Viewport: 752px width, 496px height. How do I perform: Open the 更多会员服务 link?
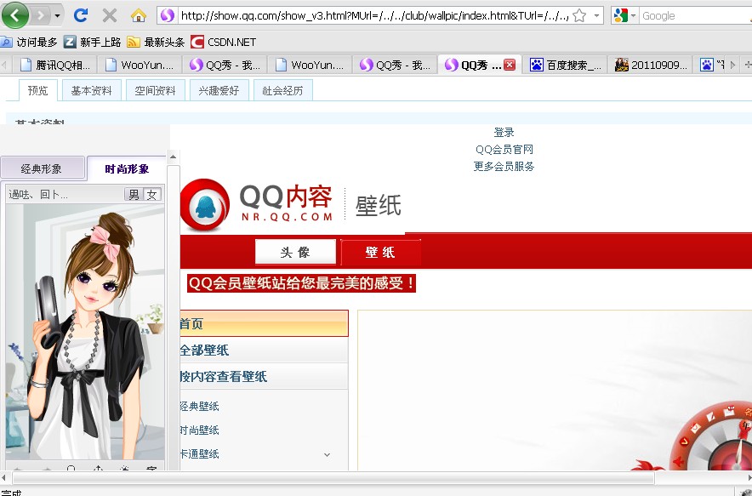[x=504, y=166]
